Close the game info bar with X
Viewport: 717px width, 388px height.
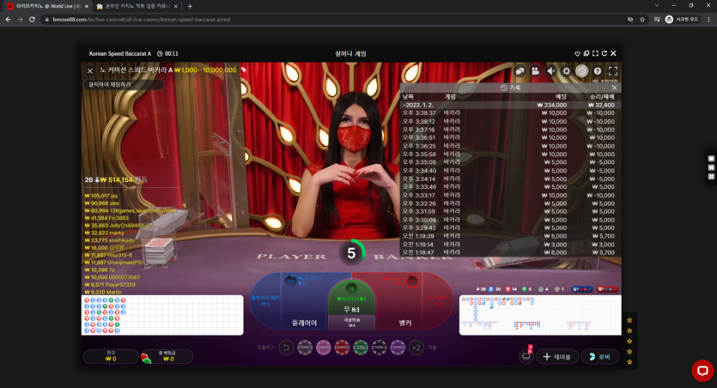coord(90,71)
